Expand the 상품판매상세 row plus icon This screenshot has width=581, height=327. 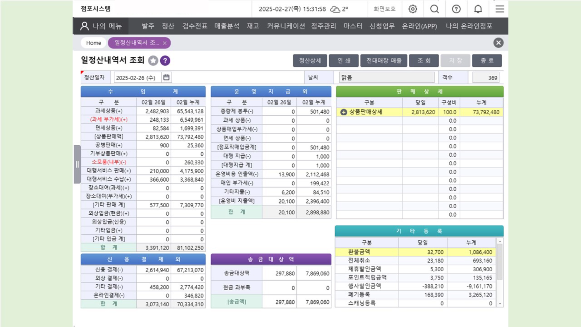[343, 112]
